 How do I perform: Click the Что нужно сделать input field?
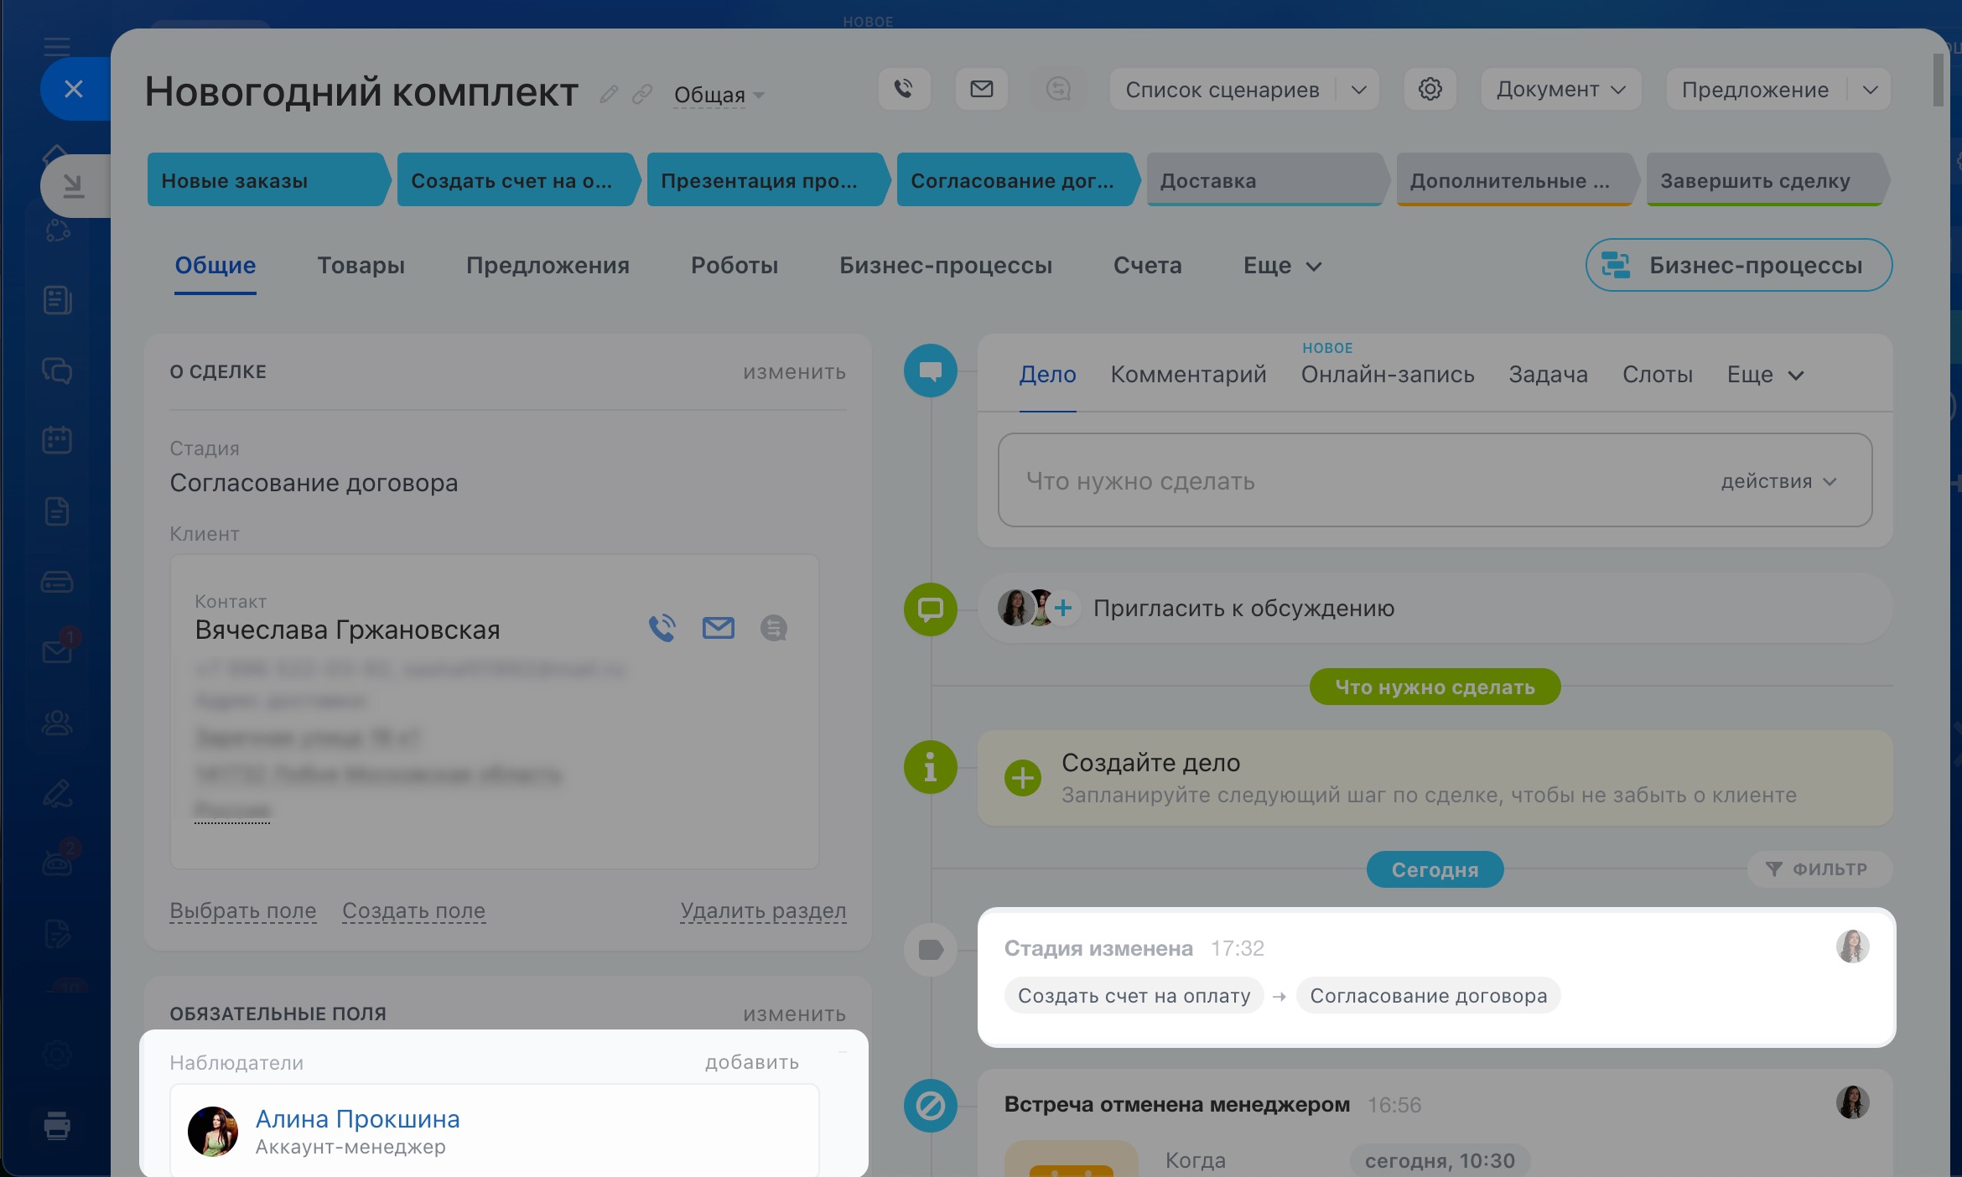click(1435, 480)
